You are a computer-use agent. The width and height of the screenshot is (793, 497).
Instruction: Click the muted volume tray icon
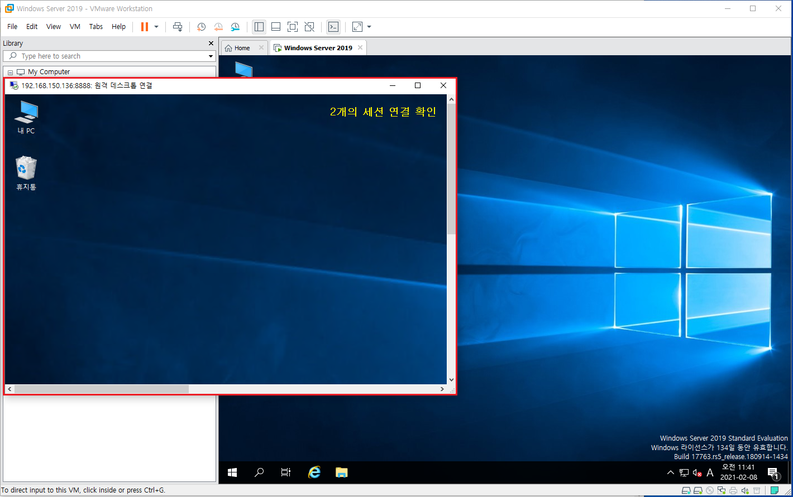point(697,472)
